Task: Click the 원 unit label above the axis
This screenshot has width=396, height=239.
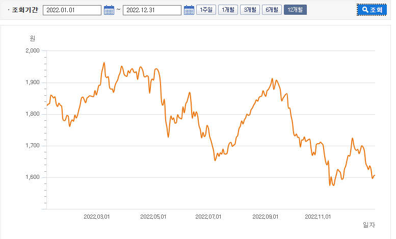Action: 32,38
